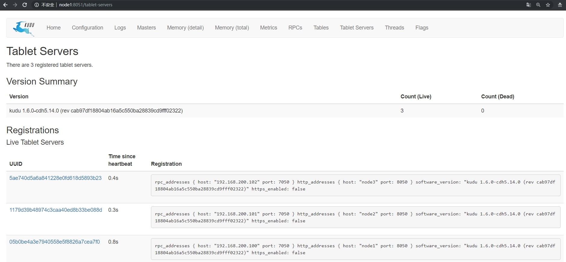Click the browser forward arrow
Viewport: 566px width, 262px height.
(15, 5)
